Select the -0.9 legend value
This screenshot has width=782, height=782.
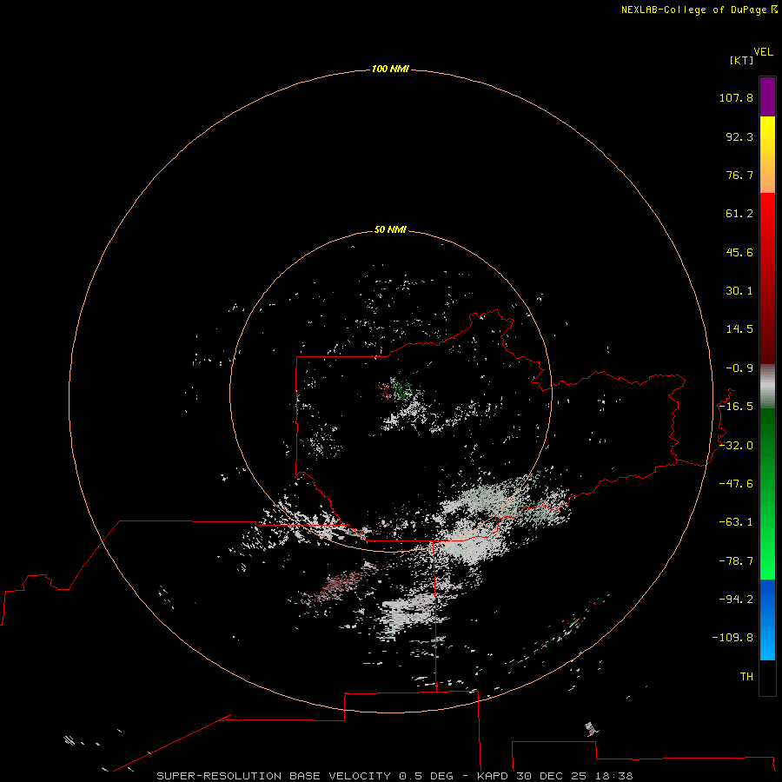[x=739, y=368]
